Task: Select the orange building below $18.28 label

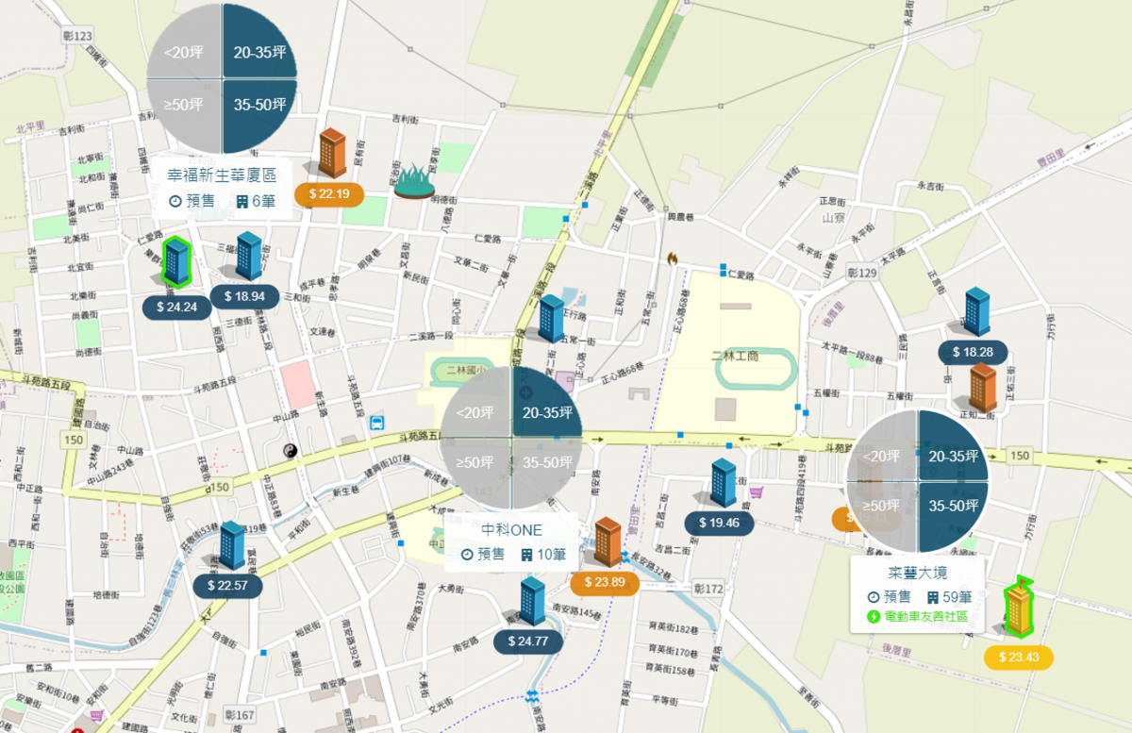Action: coord(982,388)
